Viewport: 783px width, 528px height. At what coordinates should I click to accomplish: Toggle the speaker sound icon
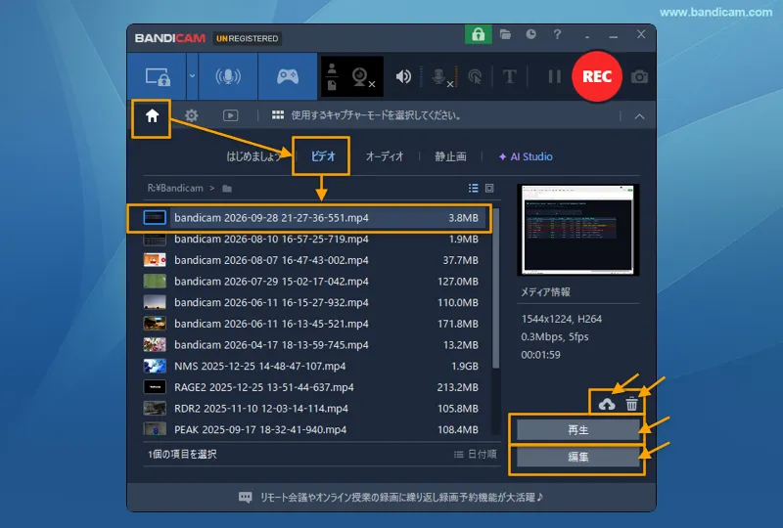point(403,76)
